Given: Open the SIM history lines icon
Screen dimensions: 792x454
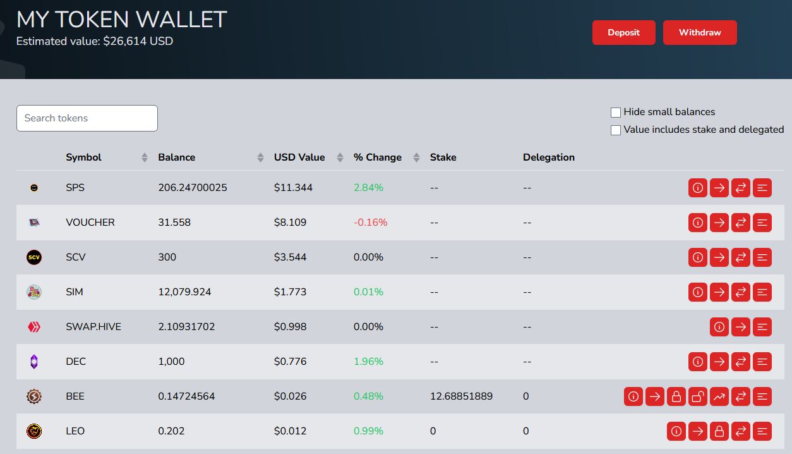Looking at the screenshot, I should click(762, 292).
